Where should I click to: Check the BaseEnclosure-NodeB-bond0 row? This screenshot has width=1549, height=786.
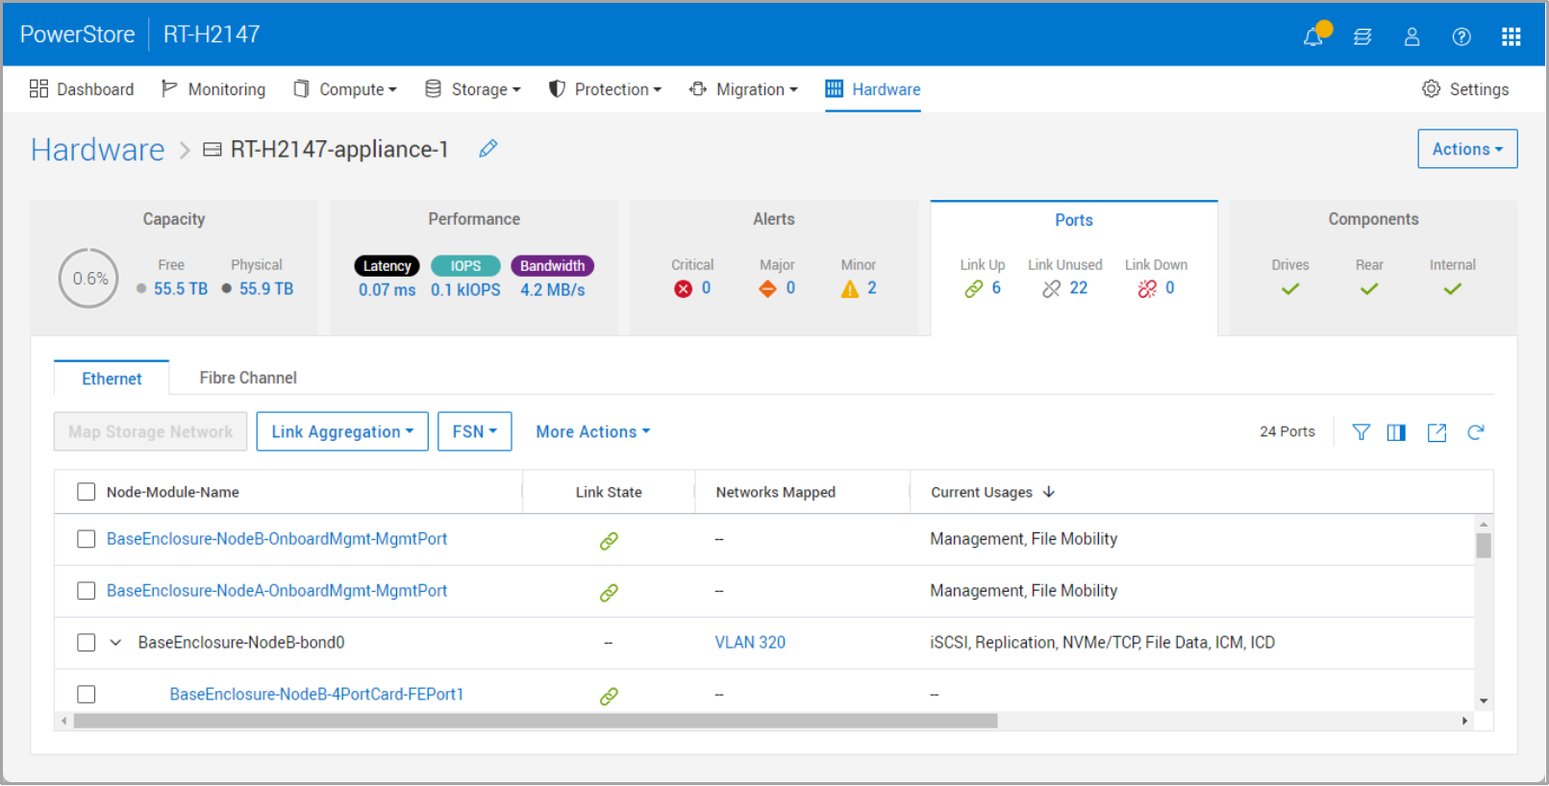(87, 643)
